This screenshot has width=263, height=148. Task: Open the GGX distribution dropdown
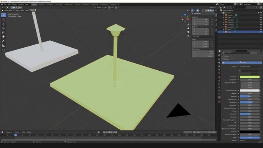[x=249, y=71]
